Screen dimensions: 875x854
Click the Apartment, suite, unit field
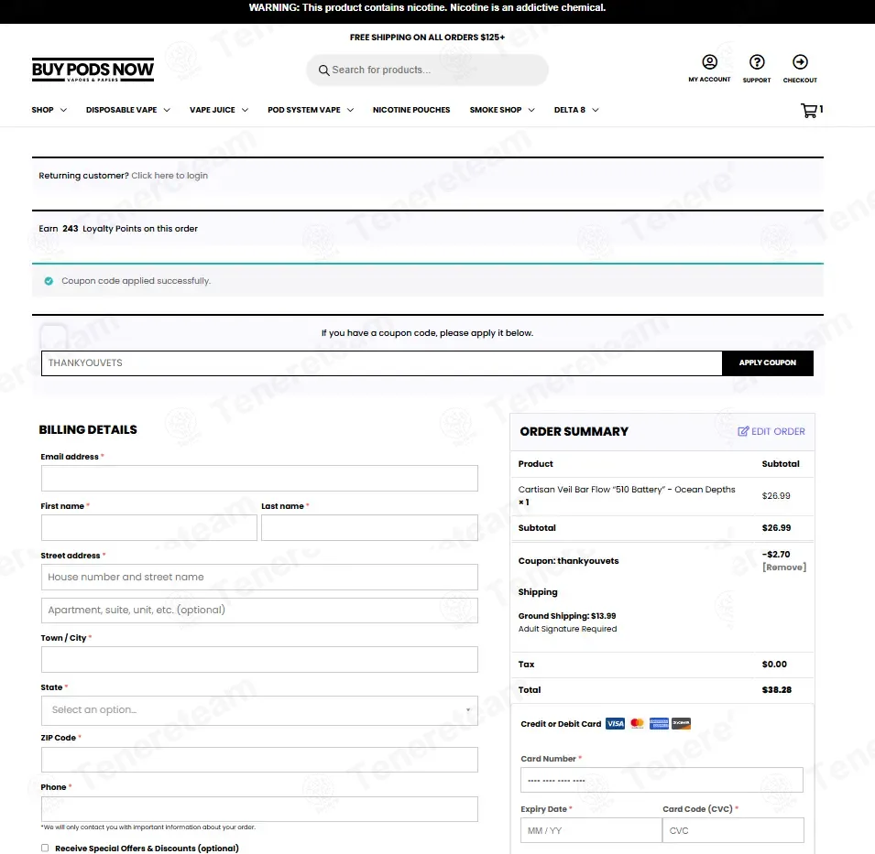(x=259, y=611)
